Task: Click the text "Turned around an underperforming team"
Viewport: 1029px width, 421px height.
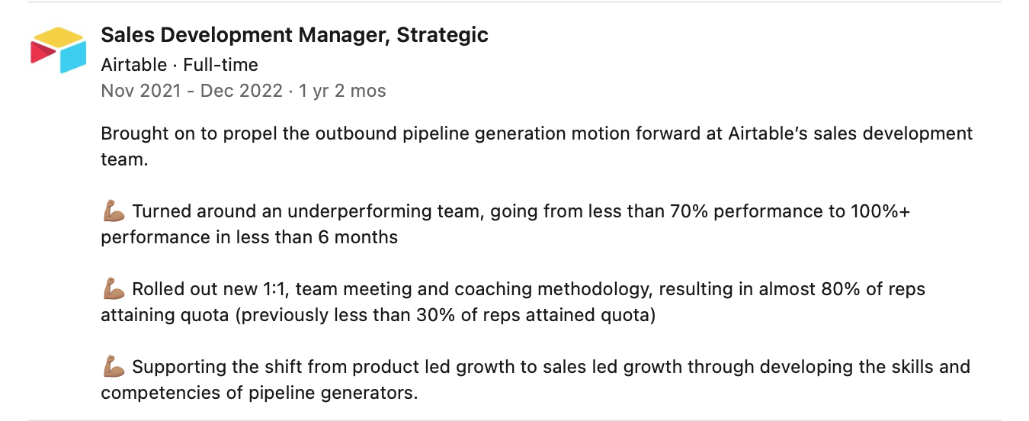Action: coord(306,211)
